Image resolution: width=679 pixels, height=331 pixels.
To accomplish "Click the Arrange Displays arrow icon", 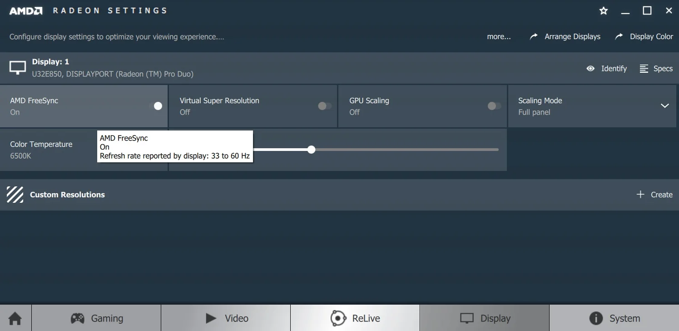I will [534, 36].
